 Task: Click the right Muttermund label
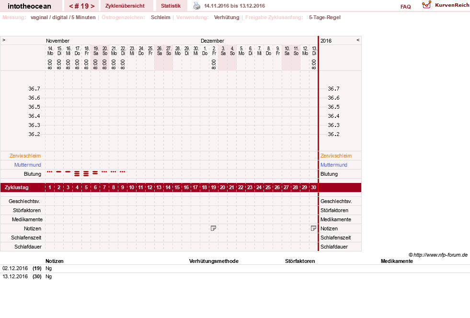(x=334, y=165)
